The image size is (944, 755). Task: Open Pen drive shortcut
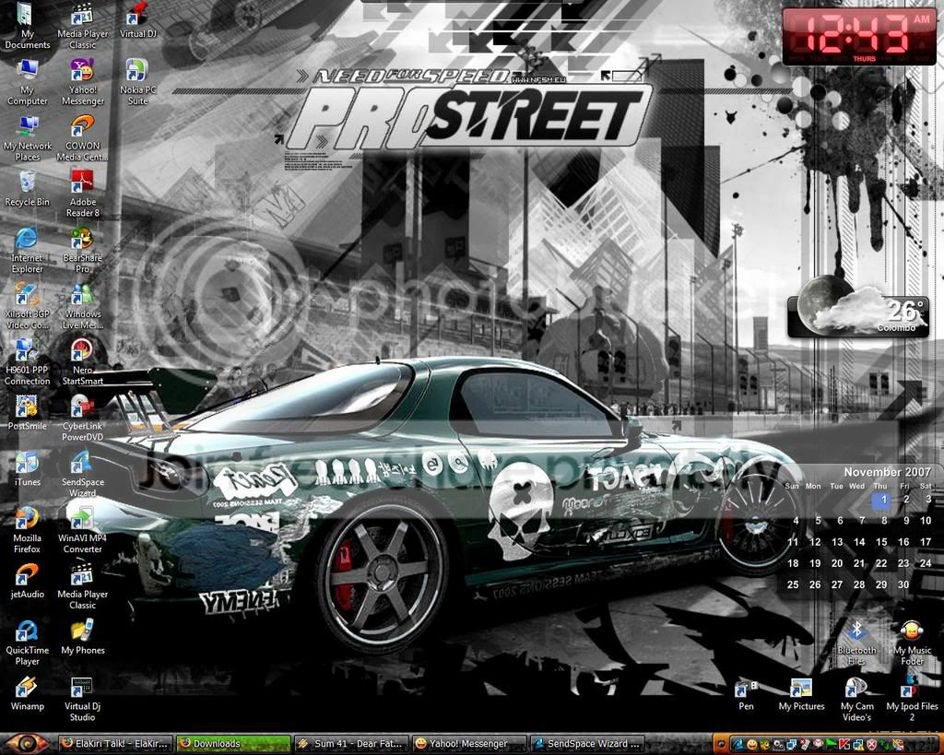746,693
